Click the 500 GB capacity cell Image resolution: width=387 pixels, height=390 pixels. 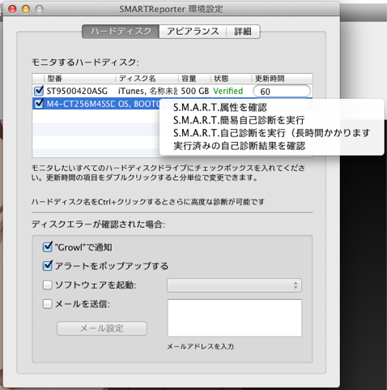click(x=195, y=91)
